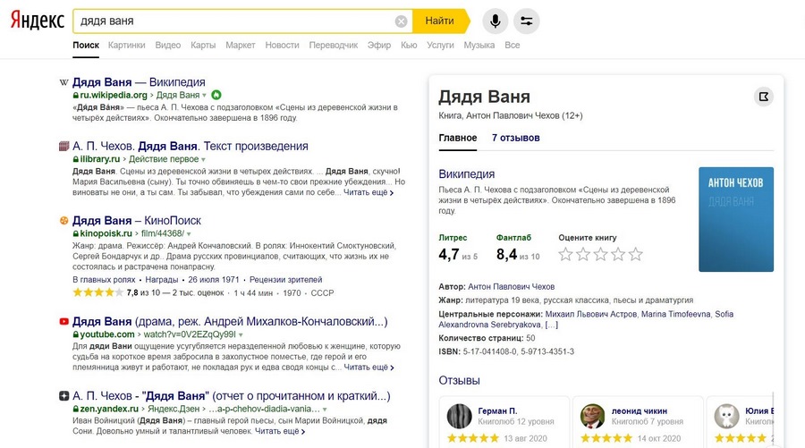Open the Фантлаб rating source
The width and height of the screenshot is (805, 448).
coord(513,238)
